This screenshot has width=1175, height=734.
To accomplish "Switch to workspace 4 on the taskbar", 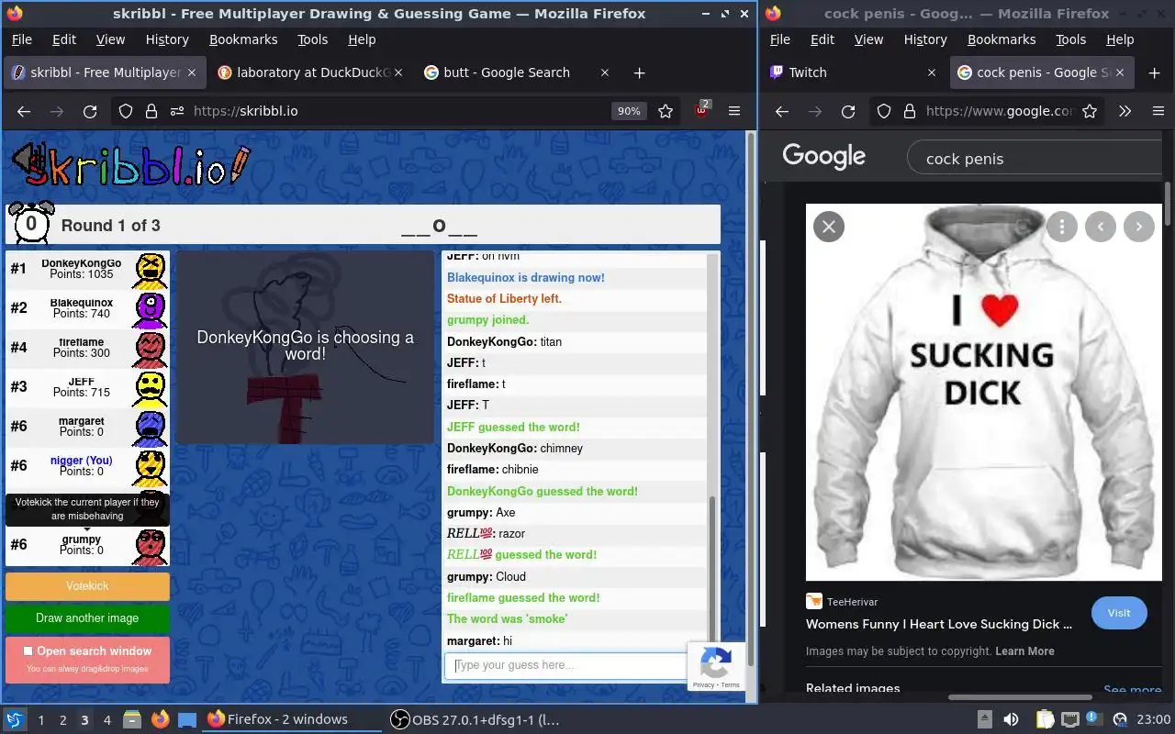I will [x=106, y=720].
